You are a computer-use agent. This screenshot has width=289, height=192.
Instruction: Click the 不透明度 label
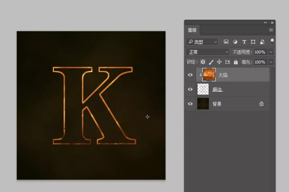242,52
